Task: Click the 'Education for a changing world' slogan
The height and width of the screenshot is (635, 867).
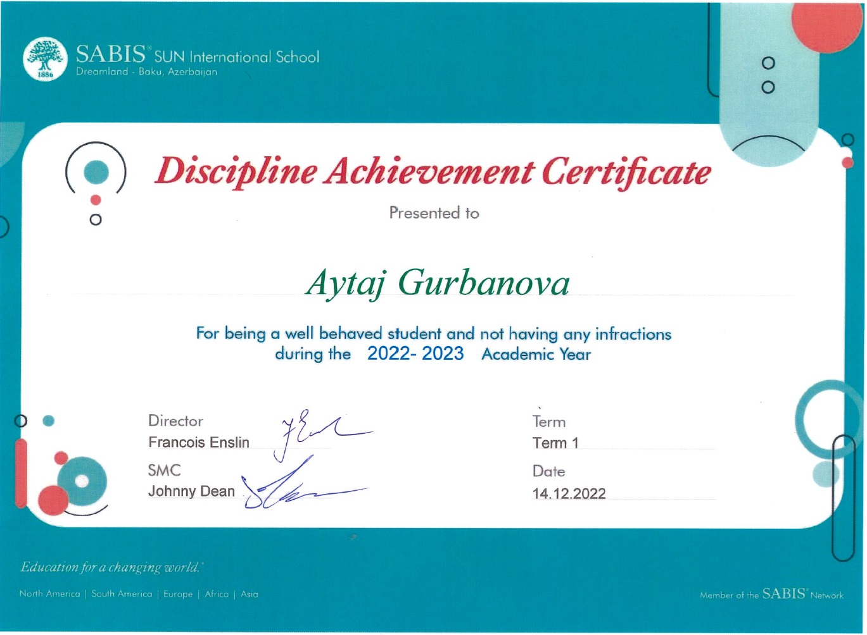Action: pos(111,567)
